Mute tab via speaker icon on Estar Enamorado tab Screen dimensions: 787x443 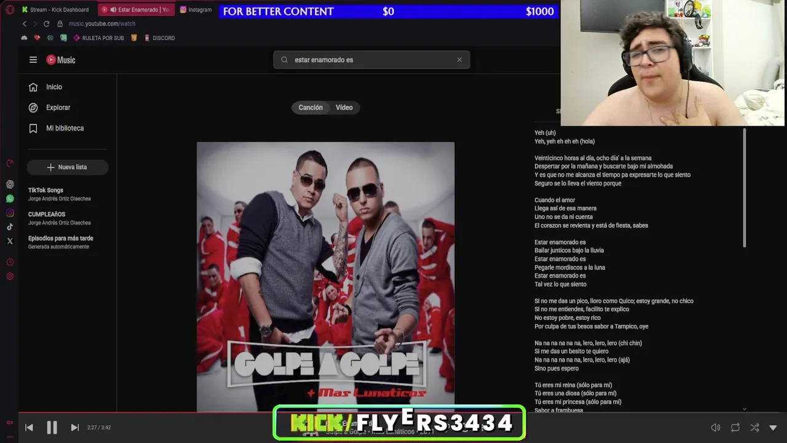[113, 10]
